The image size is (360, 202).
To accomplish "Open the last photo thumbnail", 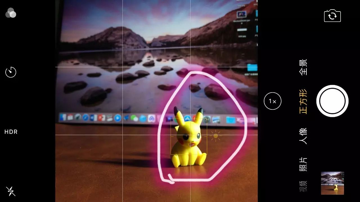I will pos(332,183).
